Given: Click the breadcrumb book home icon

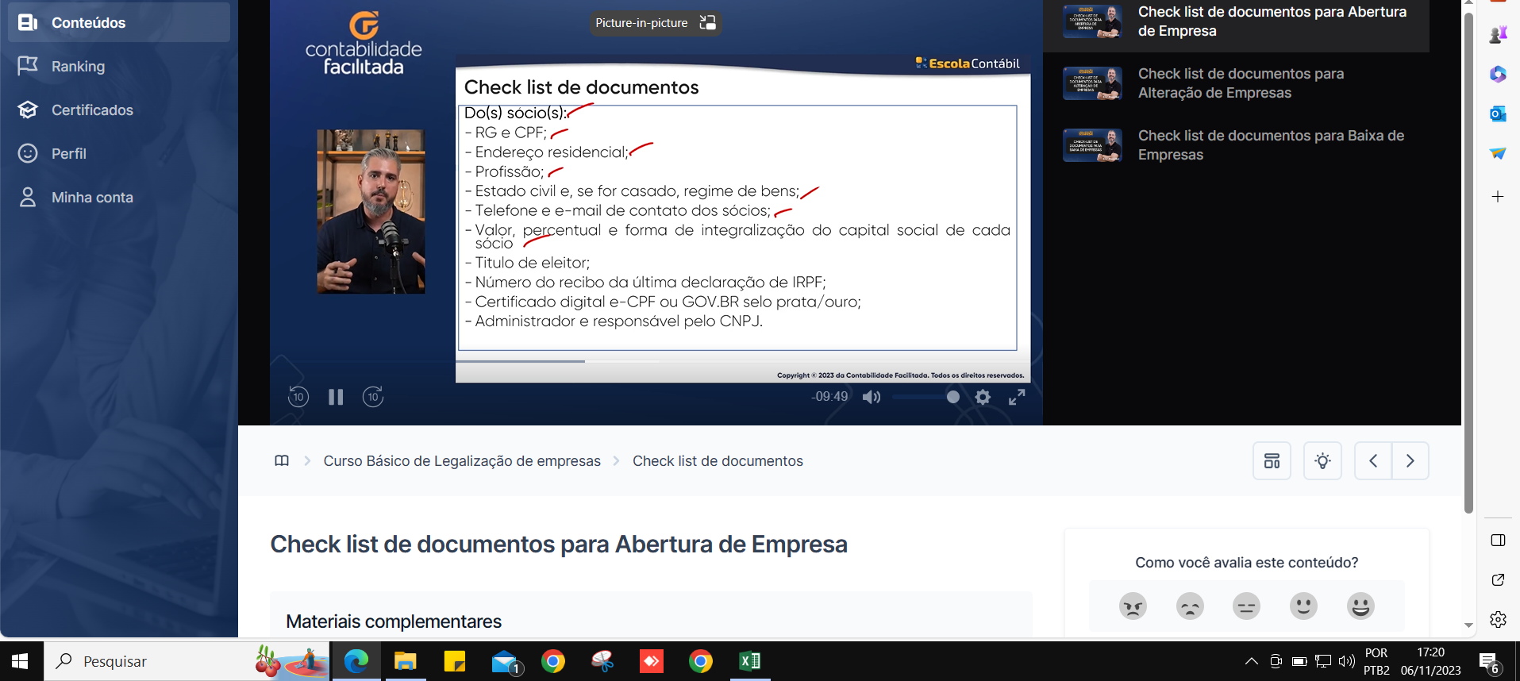Looking at the screenshot, I should (x=282, y=461).
